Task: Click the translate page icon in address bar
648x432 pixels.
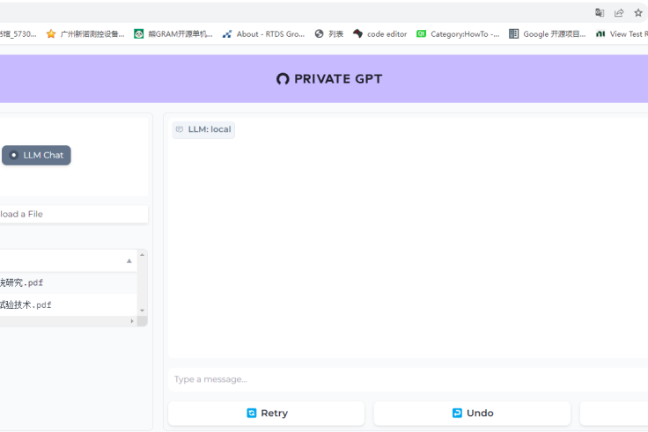Action: (600, 13)
